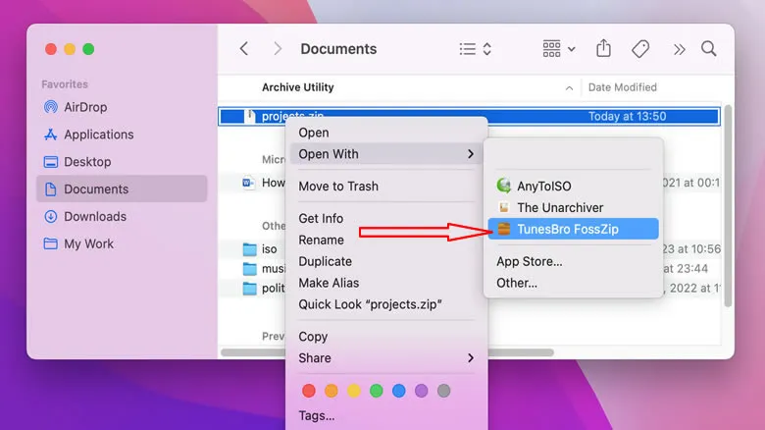Choose Other... in submenu

574,283
